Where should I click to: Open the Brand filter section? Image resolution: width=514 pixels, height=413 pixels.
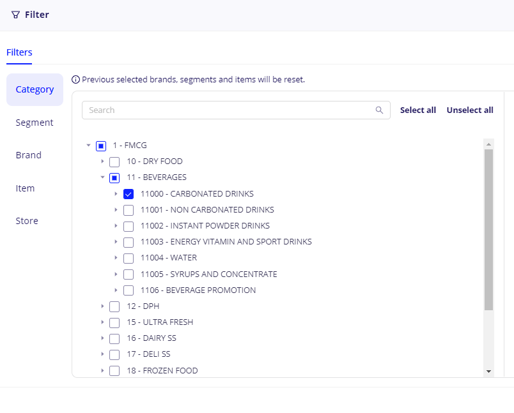29,155
